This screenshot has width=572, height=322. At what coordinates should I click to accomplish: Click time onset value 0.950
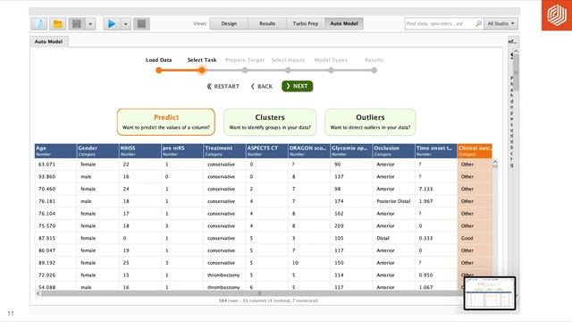click(x=425, y=275)
